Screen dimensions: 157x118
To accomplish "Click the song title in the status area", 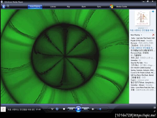I will pyautogui.click(x=21, y=109).
